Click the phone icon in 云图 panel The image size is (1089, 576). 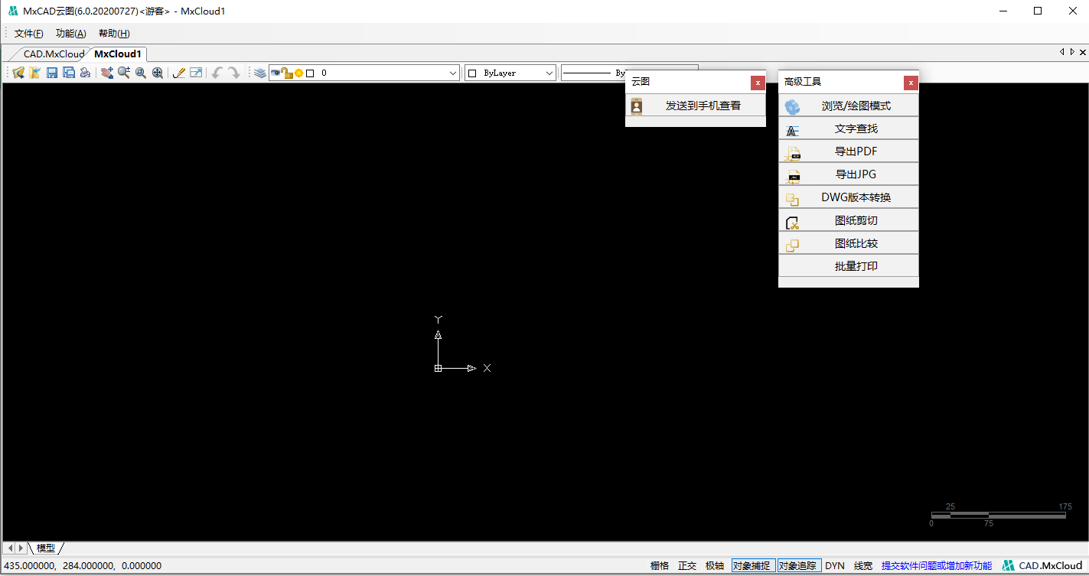point(637,106)
